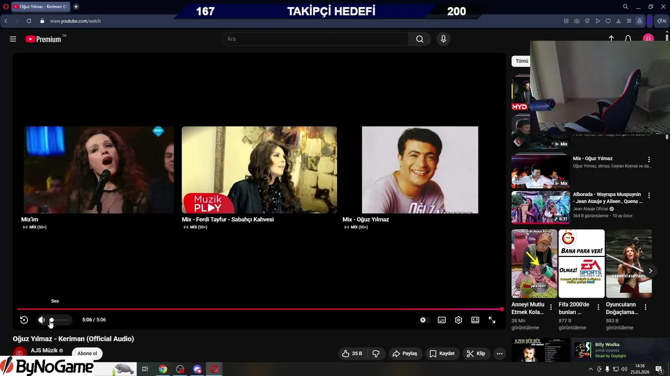Click the create upload arrow icon
Image resolution: width=670 pixels, height=376 pixels.
pos(611,39)
